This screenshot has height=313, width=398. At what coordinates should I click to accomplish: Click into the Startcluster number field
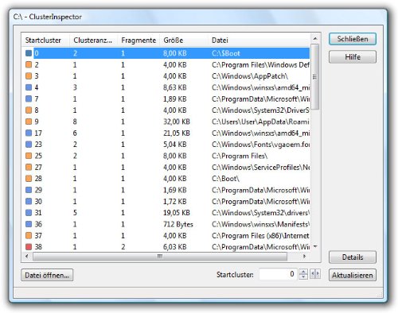tap(279, 274)
